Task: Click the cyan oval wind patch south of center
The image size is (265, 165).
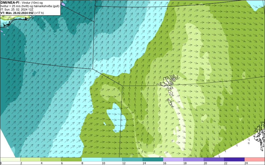Action: 117,118
